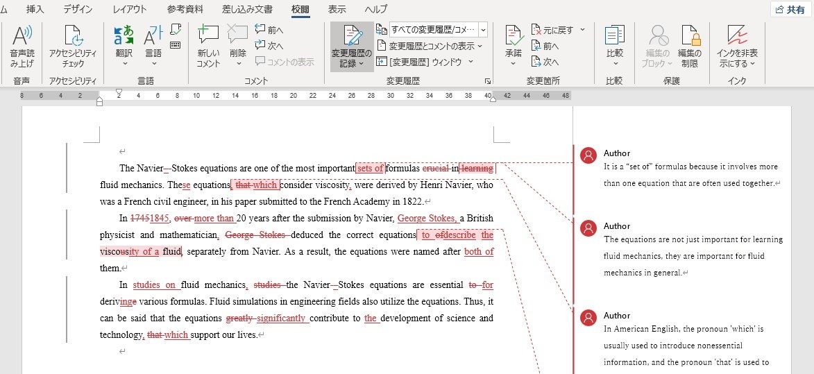
Task: Click the comment text starting 'In American English'
Action: click(x=688, y=346)
